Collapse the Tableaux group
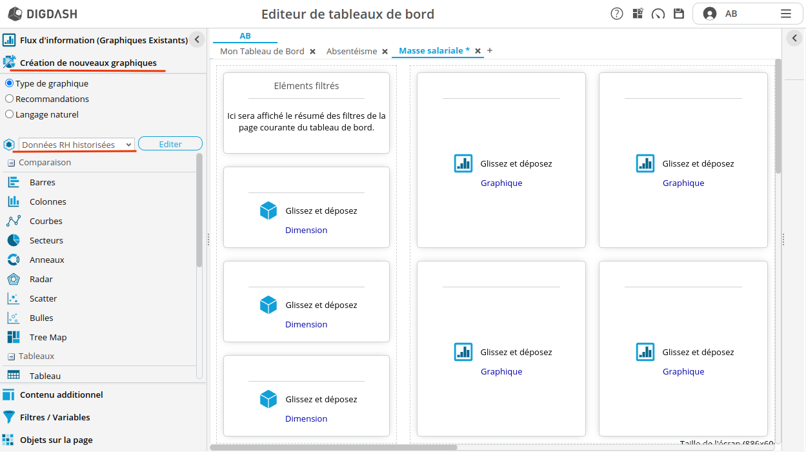Image resolution: width=806 pixels, height=452 pixels. coord(11,356)
